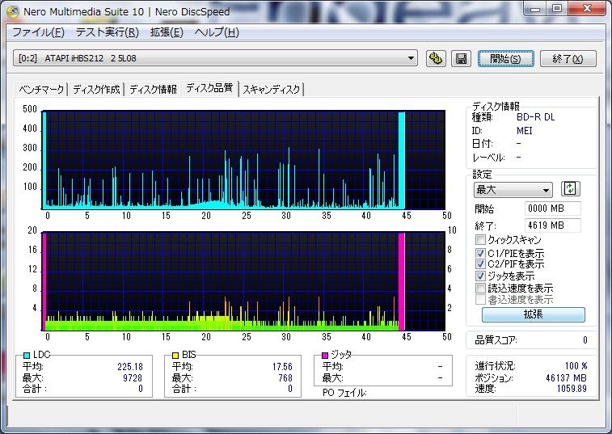This screenshot has width=612, height=434.
Task: Click the BD-R DL disc type value
Action: [535, 117]
